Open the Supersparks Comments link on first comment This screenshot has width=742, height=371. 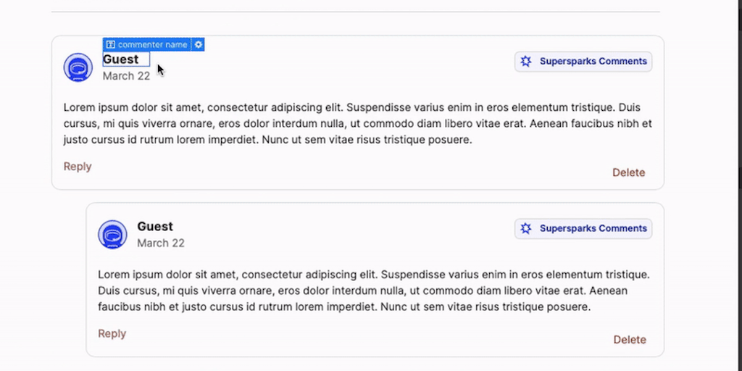pyautogui.click(x=593, y=62)
